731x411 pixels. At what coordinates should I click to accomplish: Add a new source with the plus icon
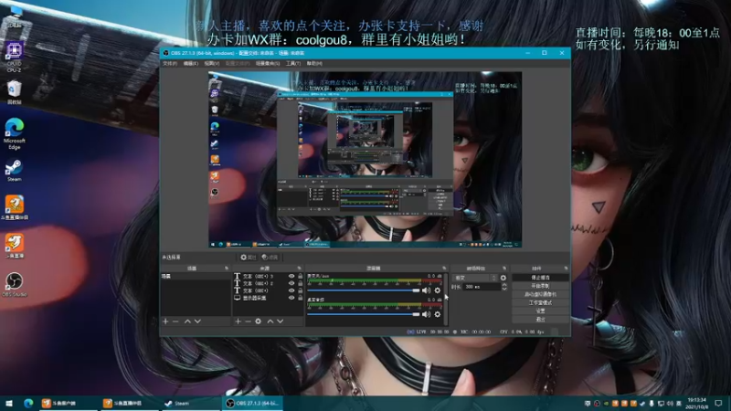[x=238, y=321]
